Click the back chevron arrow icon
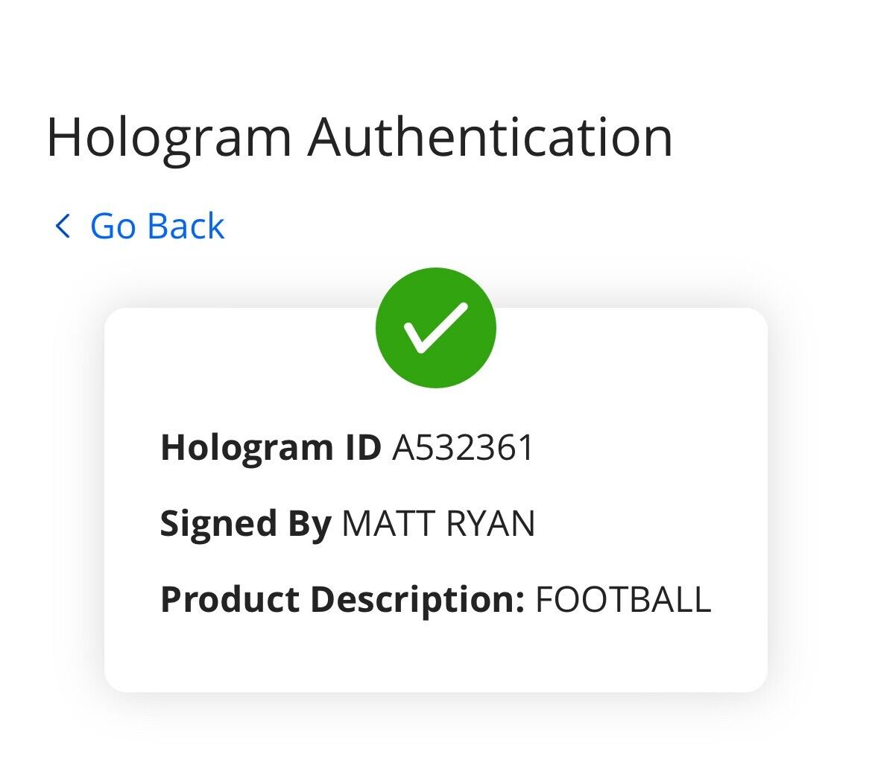This screenshot has height=784, width=872. [63, 226]
